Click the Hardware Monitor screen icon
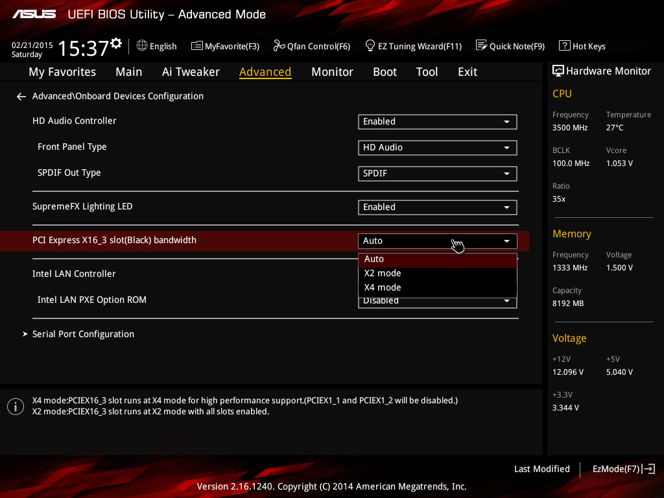664x498 pixels. click(x=558, y=71)
